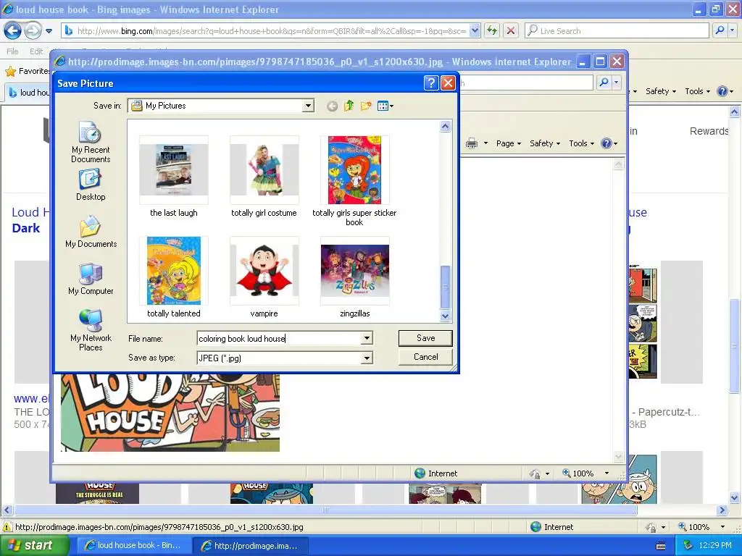The width and height of the screenshot is (742, 556).
Task: Go up one folder level in Save Picture dialog
Action: [349, 106]
